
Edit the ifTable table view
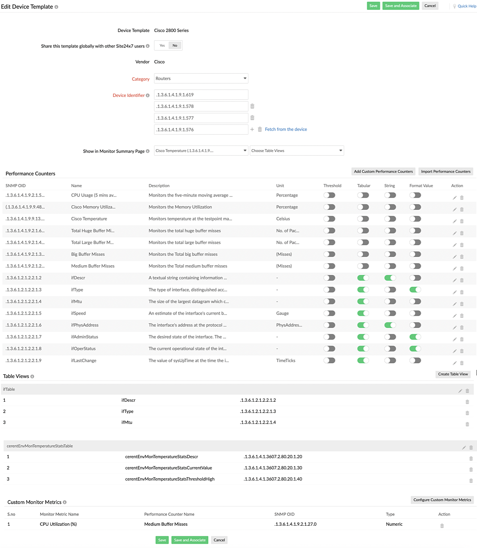pyautogui.click(x=460, y=391)
